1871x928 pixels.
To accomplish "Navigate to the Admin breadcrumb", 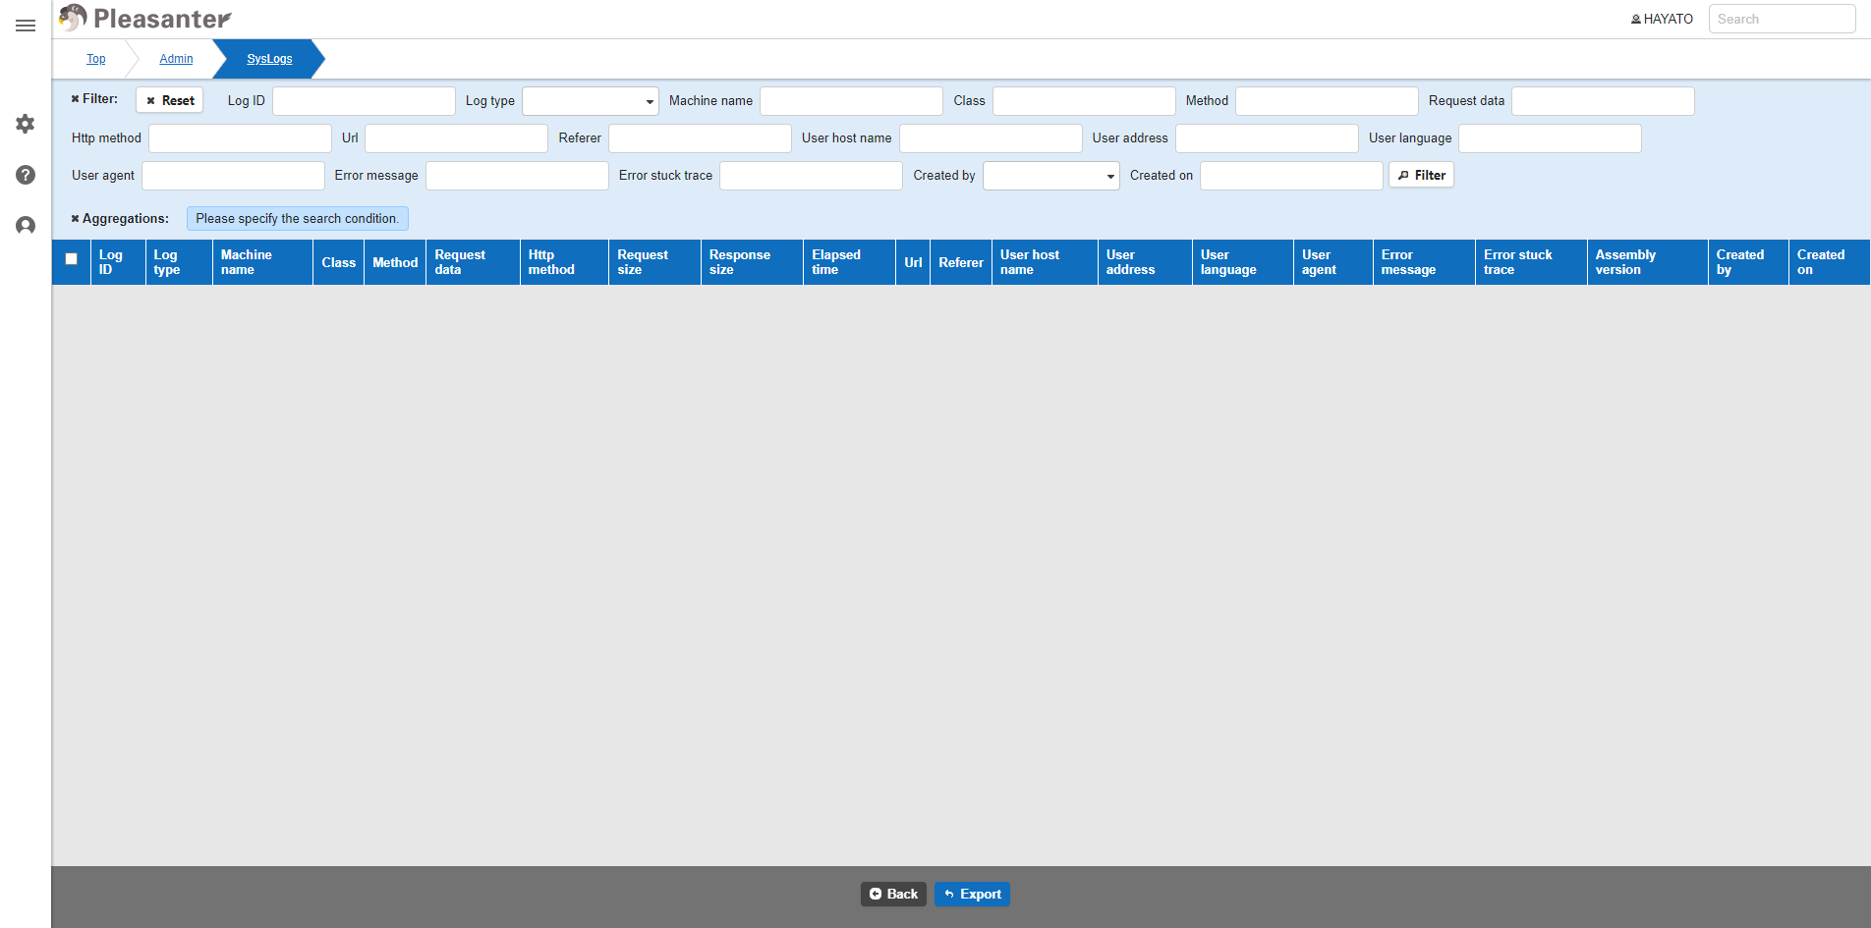I will coord(177,59).
